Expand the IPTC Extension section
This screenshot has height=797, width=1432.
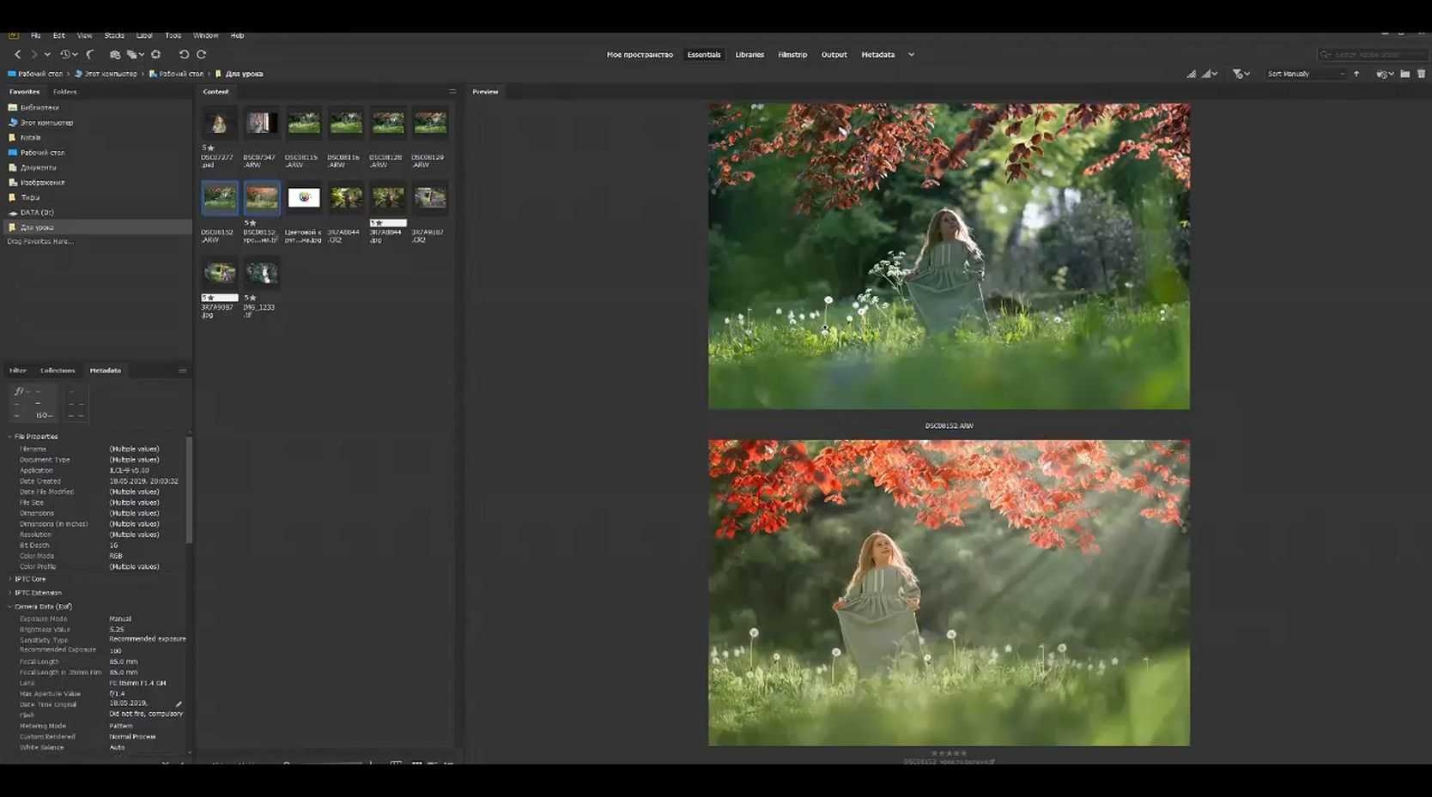(x=10, y=593)
